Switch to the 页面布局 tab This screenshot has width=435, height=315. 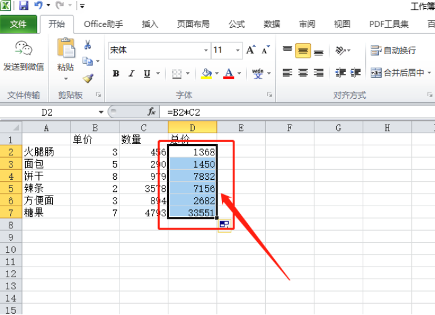click(x=193, y=25)
